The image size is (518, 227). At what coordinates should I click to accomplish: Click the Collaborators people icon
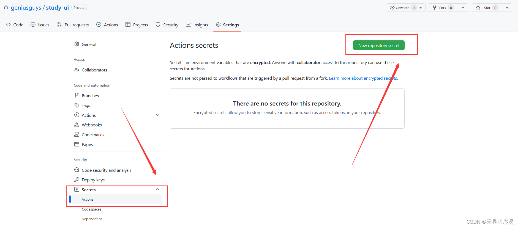point(77,70)
